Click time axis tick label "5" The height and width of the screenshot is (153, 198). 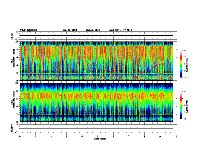pyautogui.click(x=98, y=136)
